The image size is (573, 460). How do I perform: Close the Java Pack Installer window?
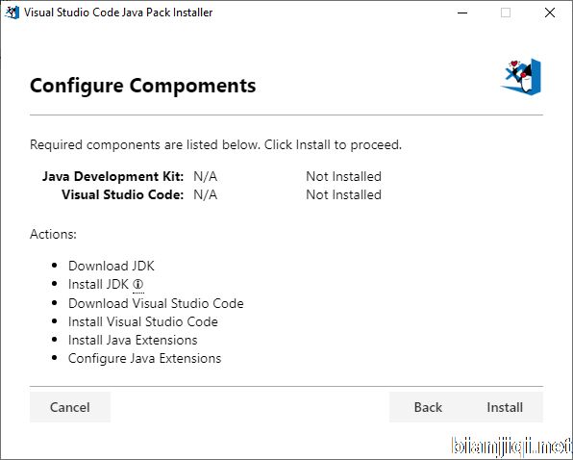point(550,13)
